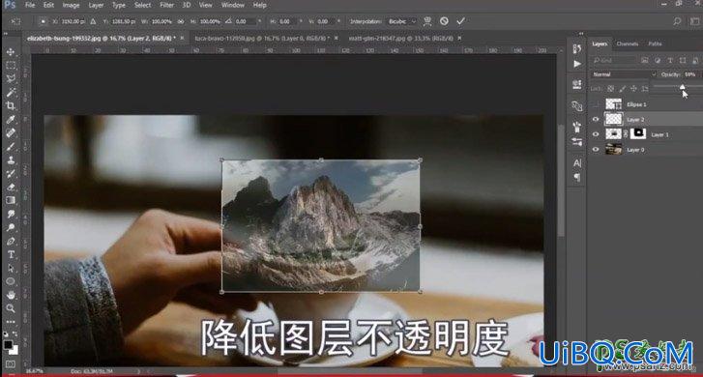Select the Zoom tool
Screen dimensions: 703x377
click(11, 308)
